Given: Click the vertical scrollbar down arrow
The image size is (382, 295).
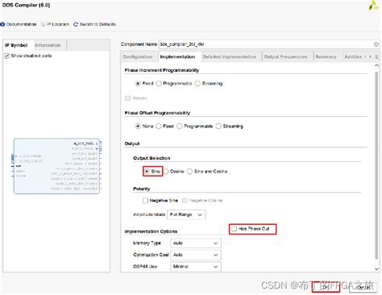Looking at the screenshot, I should pos(376,268).
